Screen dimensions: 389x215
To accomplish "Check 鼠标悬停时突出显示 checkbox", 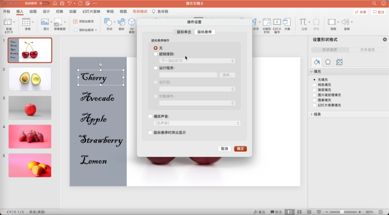I will (x=150, y=132).
